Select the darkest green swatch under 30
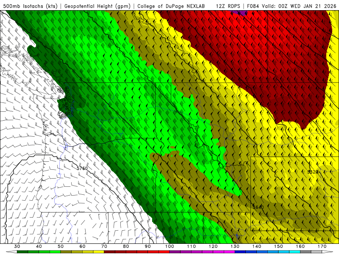 pos(22,252)
